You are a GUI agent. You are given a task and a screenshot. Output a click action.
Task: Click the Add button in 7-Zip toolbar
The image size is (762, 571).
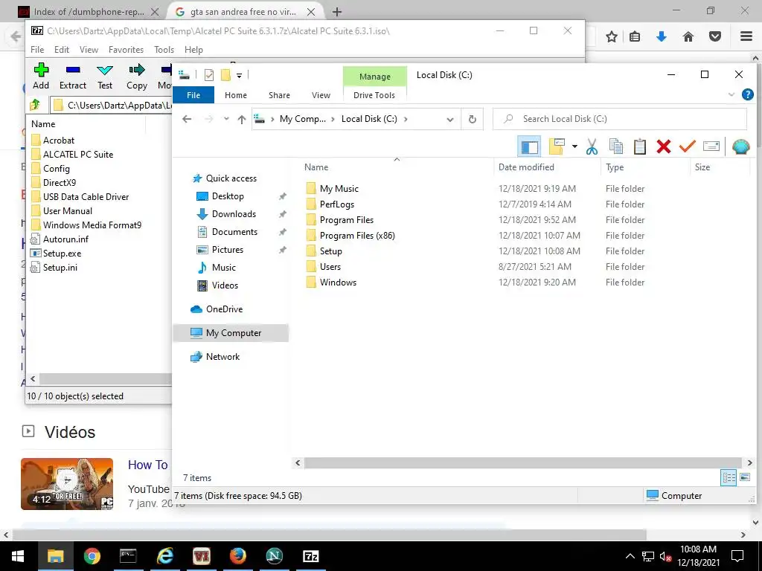(41, 77)
